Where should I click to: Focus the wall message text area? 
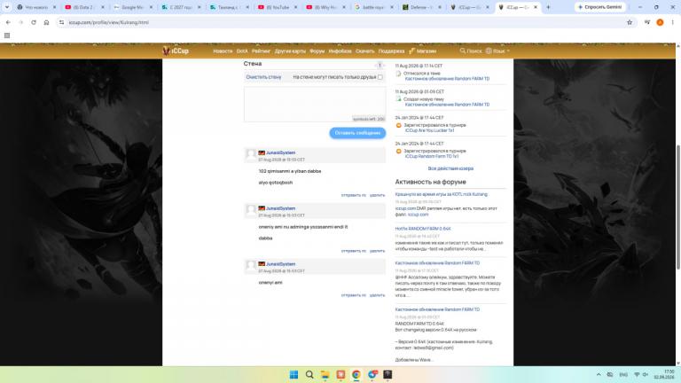[315, 105]
